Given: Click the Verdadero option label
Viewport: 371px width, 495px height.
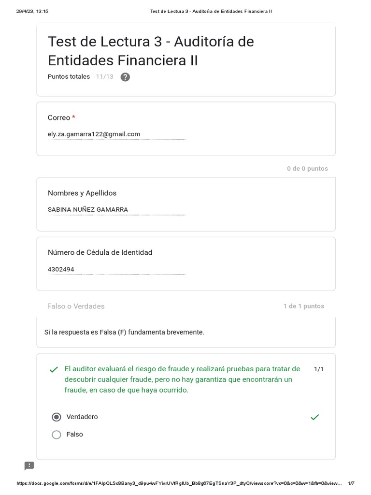Looking at the screenshot, I should pos(82,417).
